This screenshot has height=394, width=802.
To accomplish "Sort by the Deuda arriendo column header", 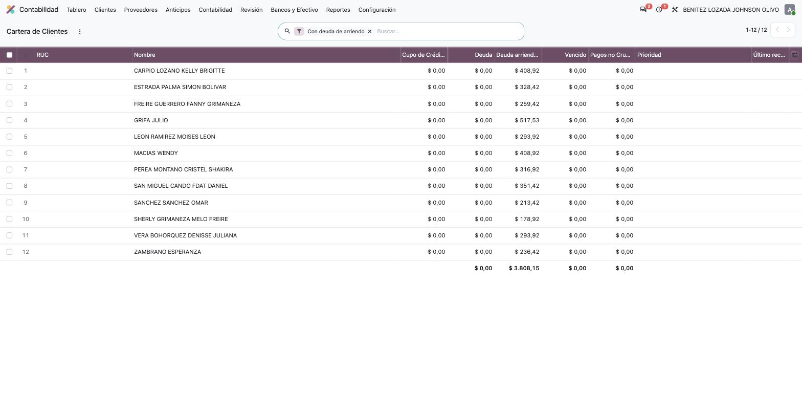I will pos(518,55).
